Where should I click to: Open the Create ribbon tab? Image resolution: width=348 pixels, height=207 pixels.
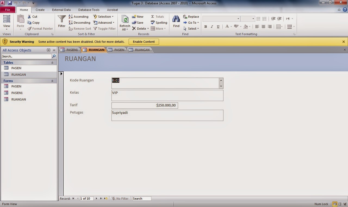[x=40, y=10]
